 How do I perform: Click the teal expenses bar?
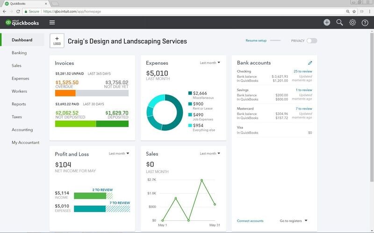point(90,209)
